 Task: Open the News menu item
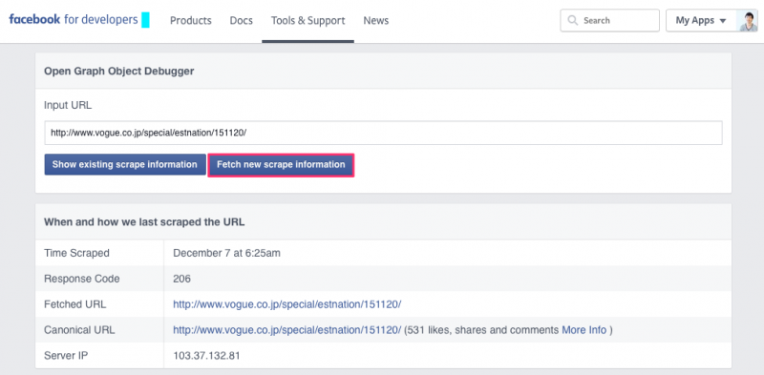tap(375, 20)
